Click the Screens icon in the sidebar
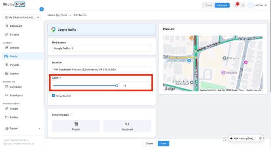This screenshot has height=148, width=271. coord(7,34)
